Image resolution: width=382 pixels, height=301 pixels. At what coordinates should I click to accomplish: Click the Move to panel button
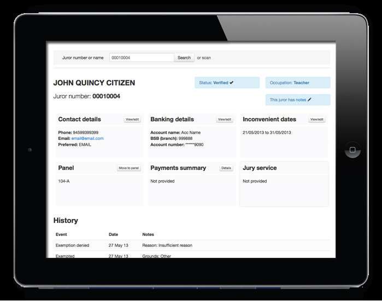click(x=128, y=168)
